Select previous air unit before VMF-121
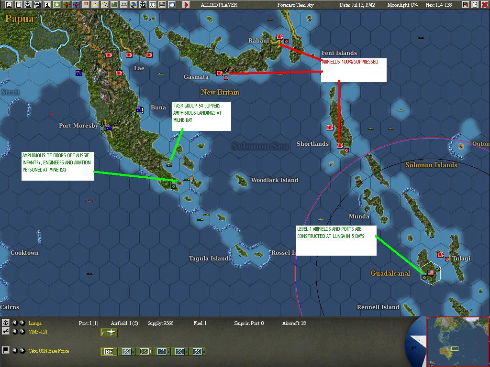The image size is (490, 367). coord(15,332)
